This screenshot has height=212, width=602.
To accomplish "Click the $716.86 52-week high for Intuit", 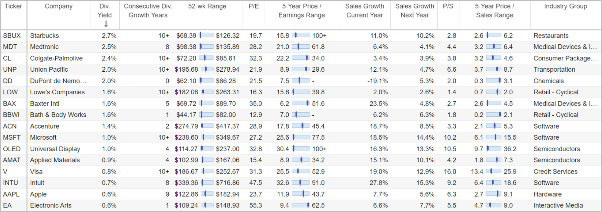I will (x=228, y=183).
